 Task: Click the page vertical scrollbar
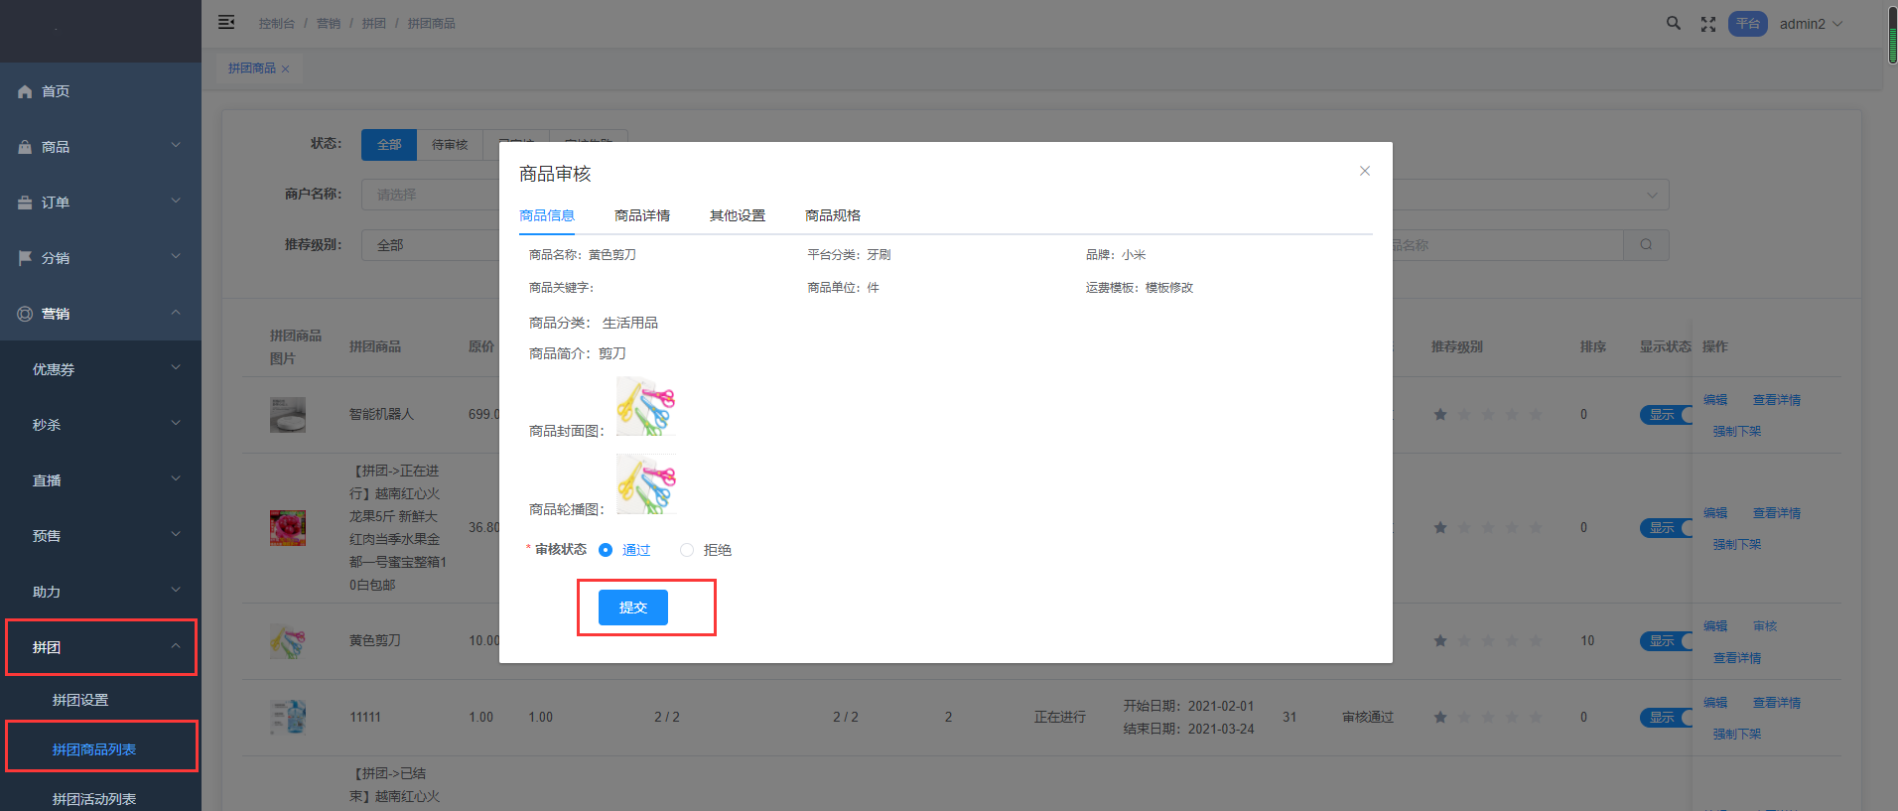click(x=1892, y=38)
